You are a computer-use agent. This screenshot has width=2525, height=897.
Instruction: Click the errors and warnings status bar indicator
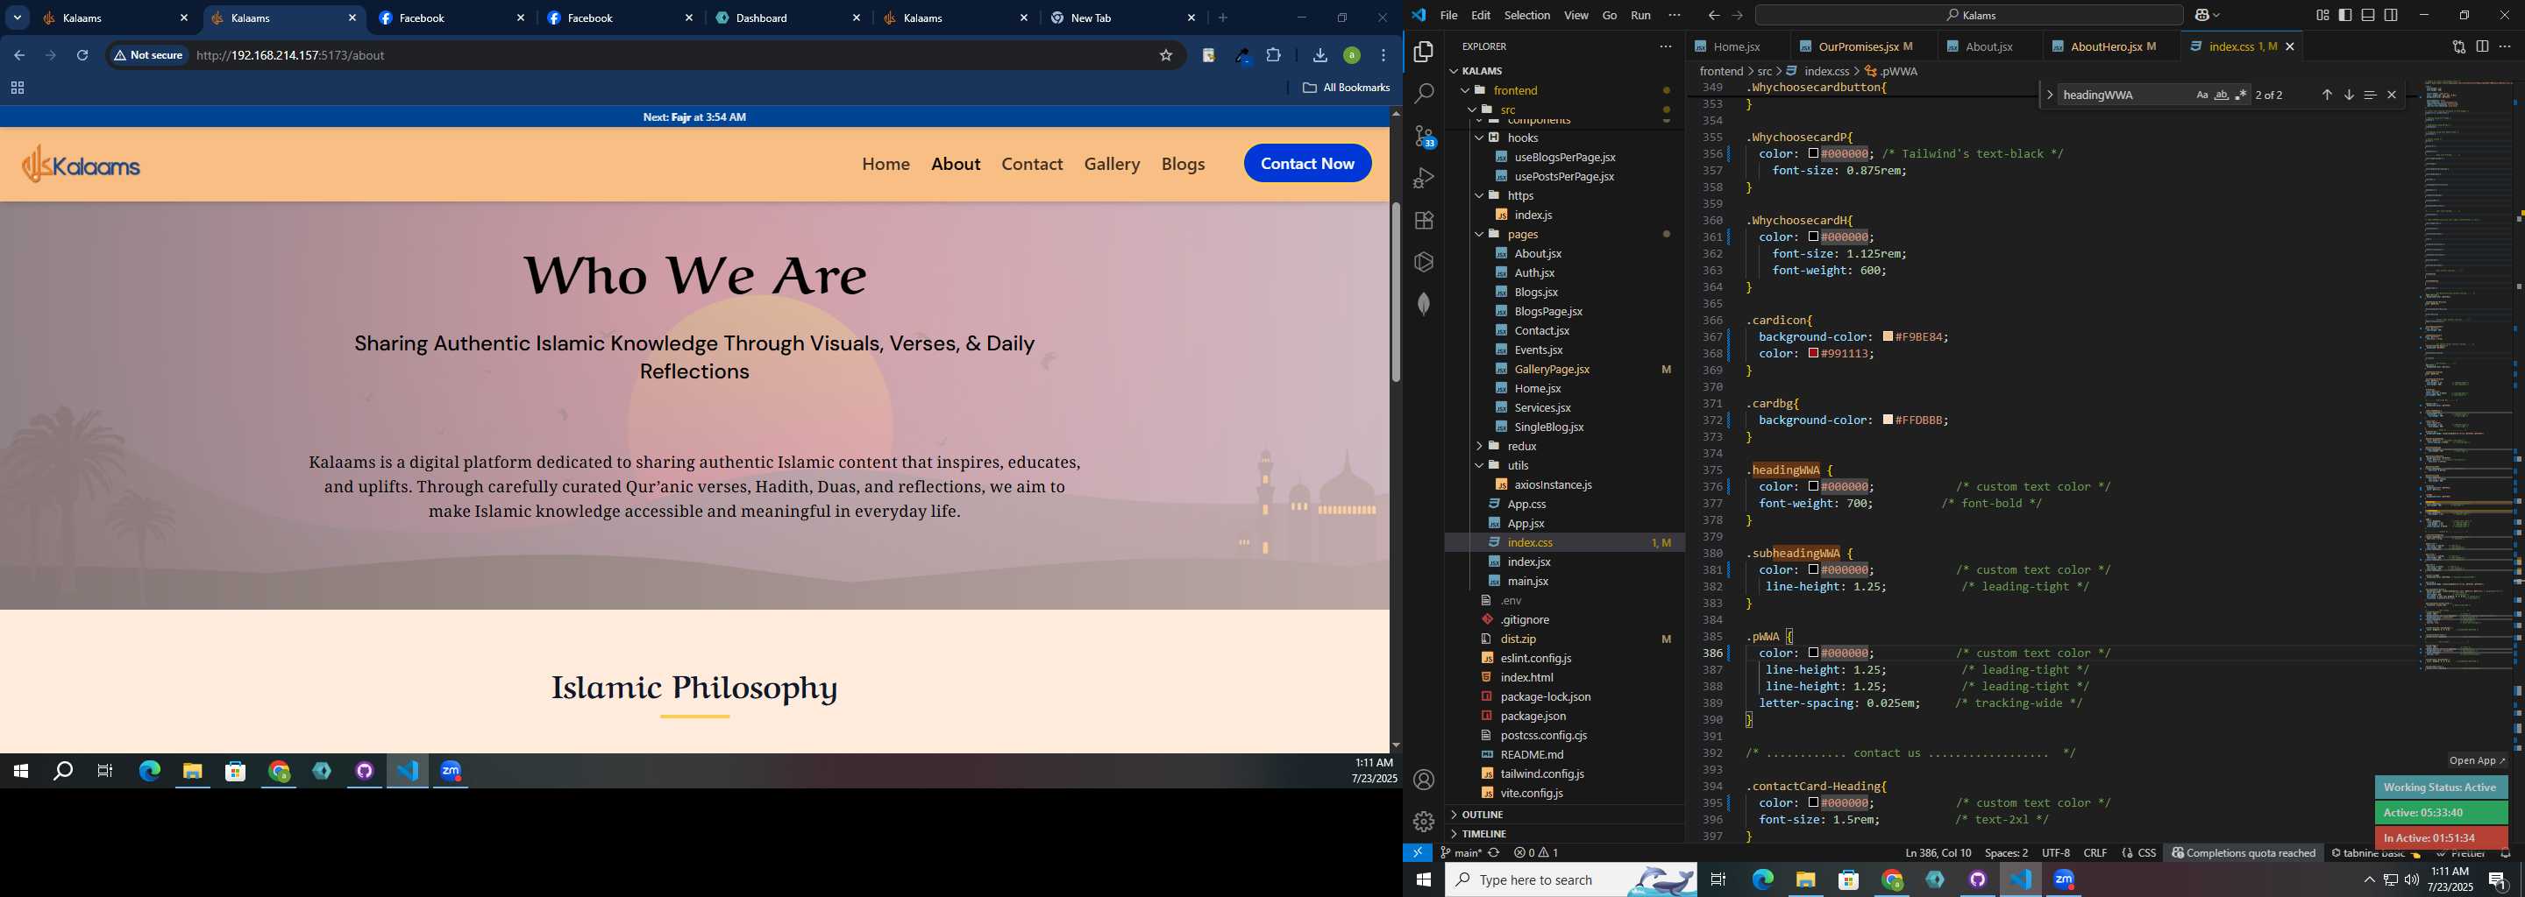click(1535, 853)
